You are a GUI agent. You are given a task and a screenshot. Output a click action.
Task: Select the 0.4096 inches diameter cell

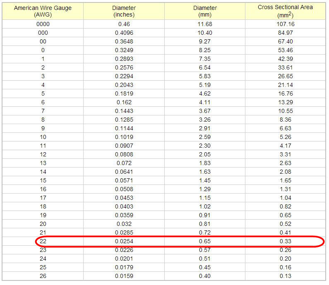[x=124, y=33]
